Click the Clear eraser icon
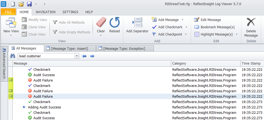The height and width of the screenshot is (120, 264). 101,23
